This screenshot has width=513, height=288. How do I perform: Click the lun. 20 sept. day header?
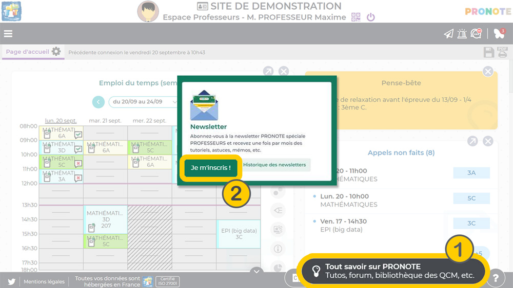61,121
